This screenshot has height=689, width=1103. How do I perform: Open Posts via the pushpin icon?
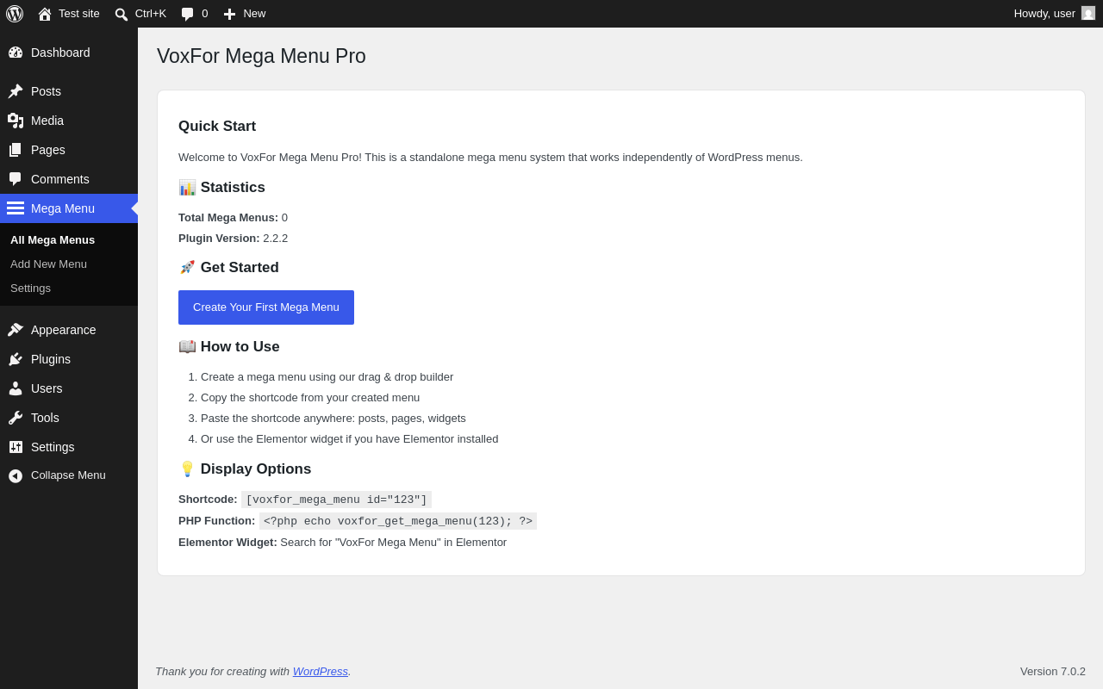pyautogui.click(x=16, y=91)
